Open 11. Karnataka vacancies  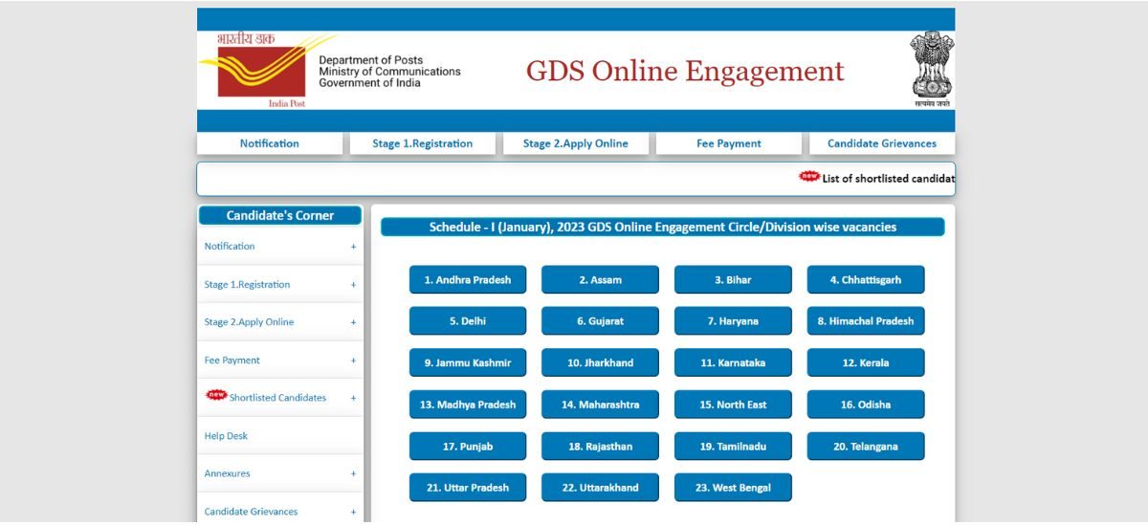(733, 363)
